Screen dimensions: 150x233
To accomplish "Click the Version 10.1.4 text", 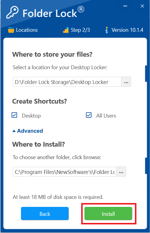I will click(127, 30).
